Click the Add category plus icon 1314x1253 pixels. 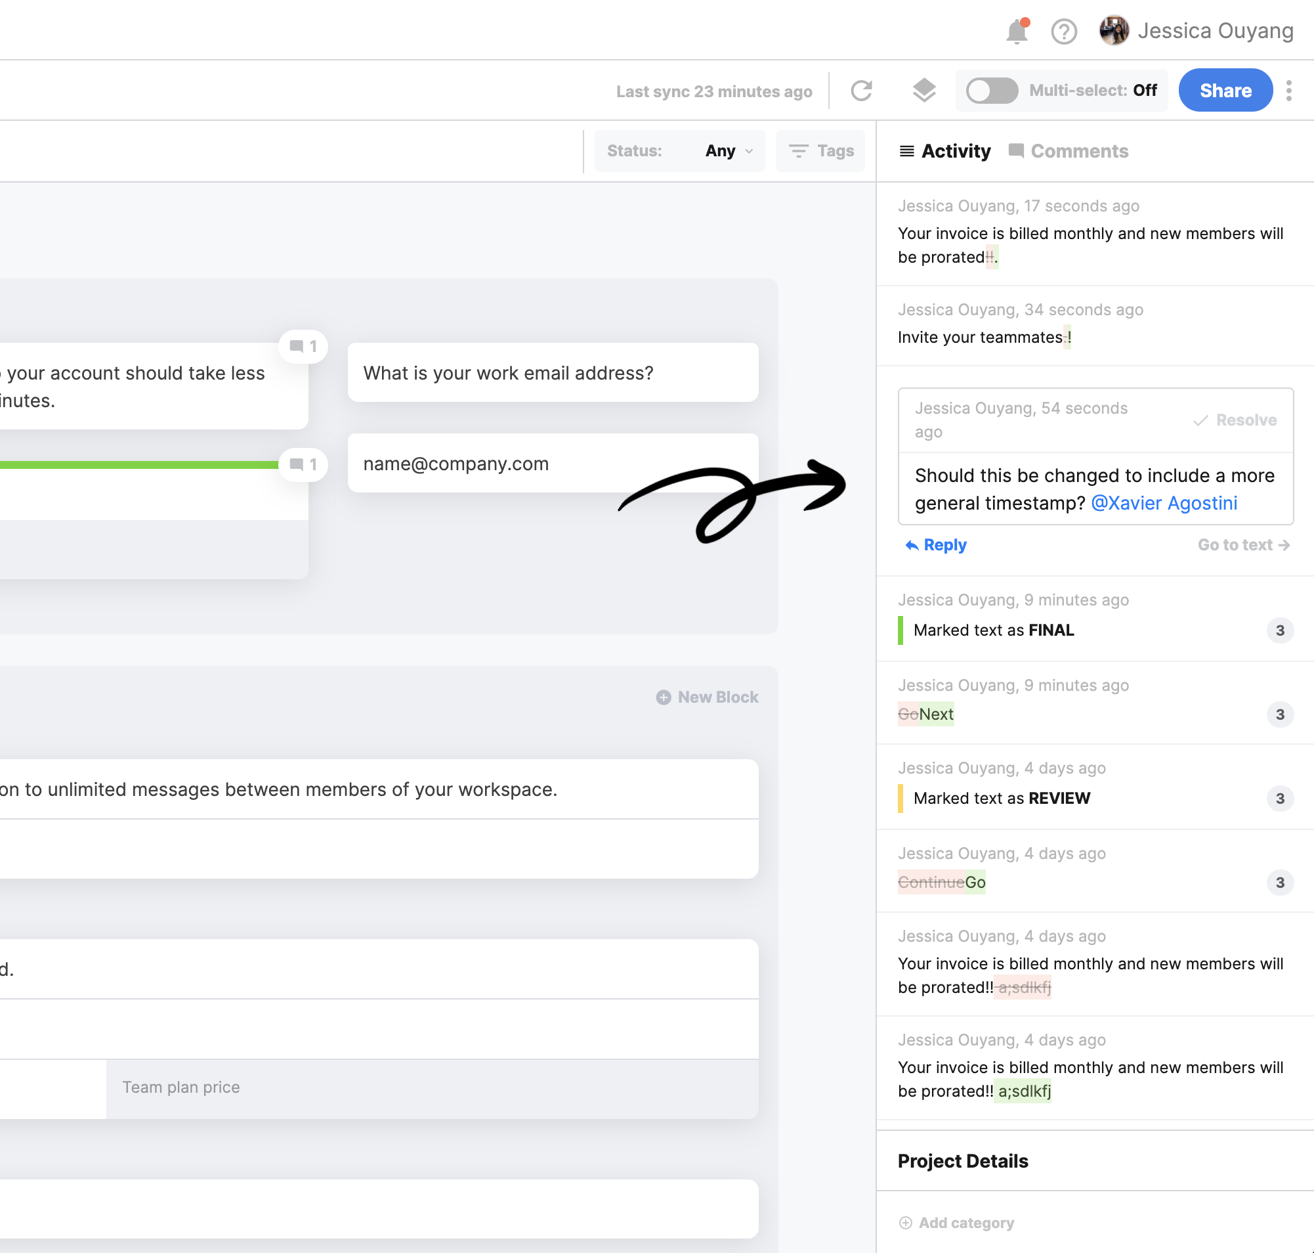coord(905,1222)
